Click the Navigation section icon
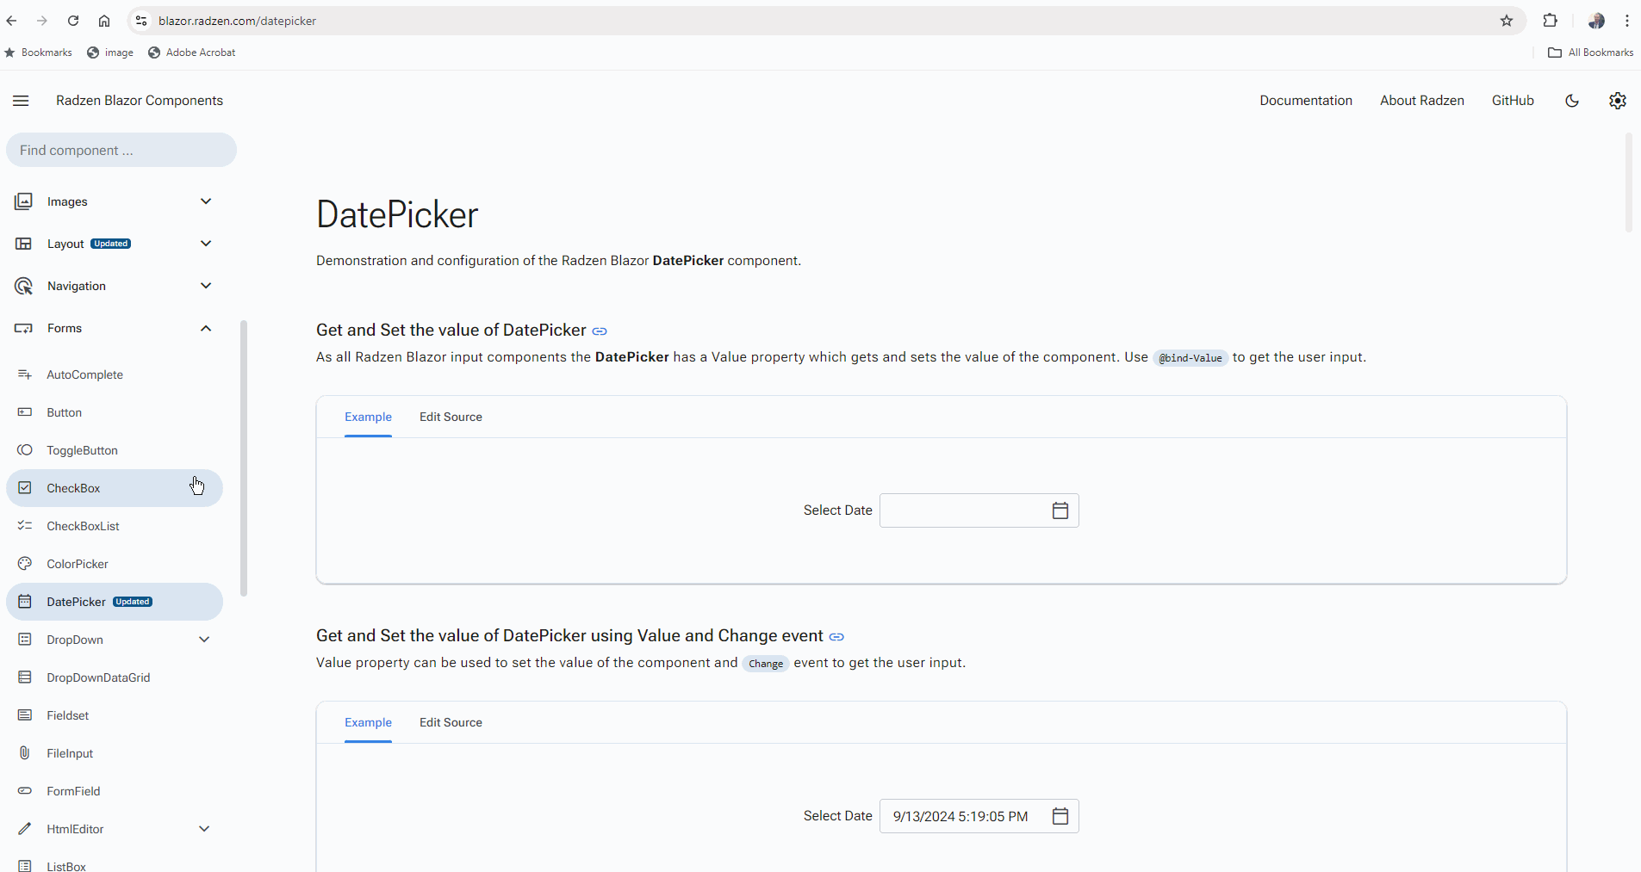The width and height of the screenshot is (1641, 872). [x=24, y=286]
